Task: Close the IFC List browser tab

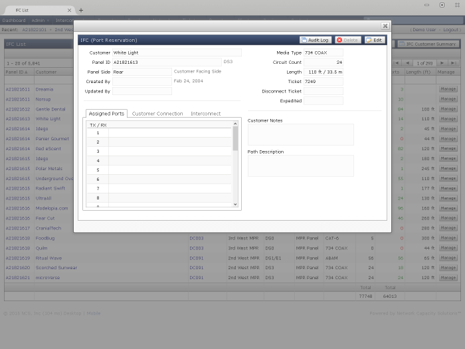Action: [x=70, y=10]
